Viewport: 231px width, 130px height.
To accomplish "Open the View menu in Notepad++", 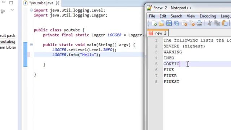I will point(191,16).
